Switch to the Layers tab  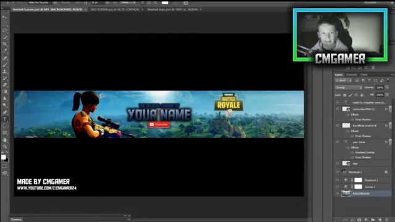click(339, 75)
